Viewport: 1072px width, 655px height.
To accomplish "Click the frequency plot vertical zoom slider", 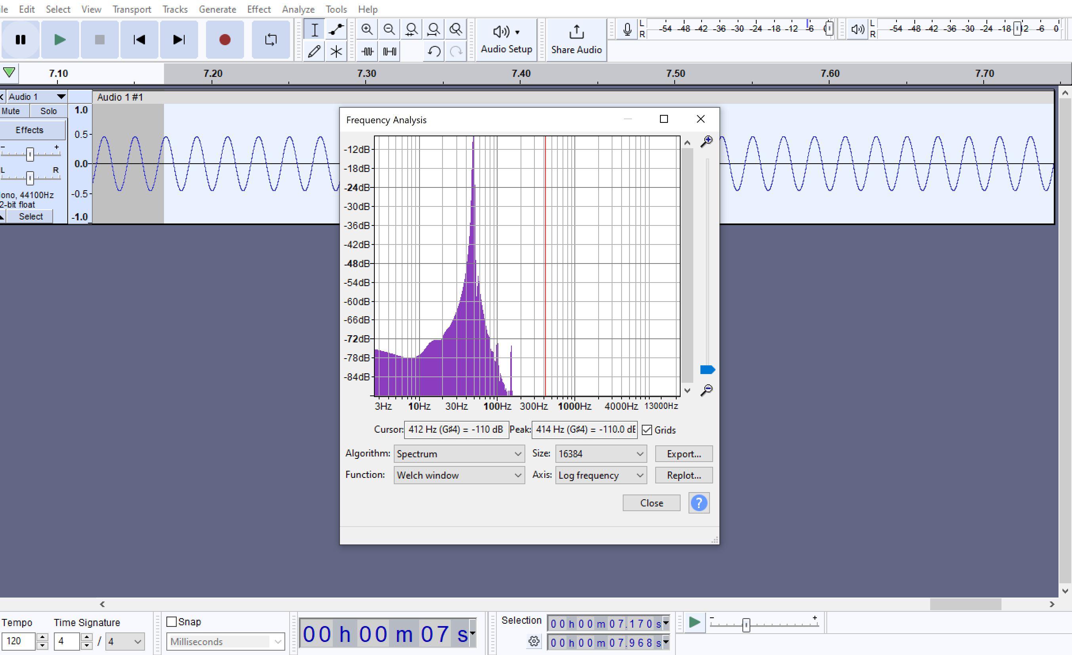I will pyautogui.click(x=708, y=369).
